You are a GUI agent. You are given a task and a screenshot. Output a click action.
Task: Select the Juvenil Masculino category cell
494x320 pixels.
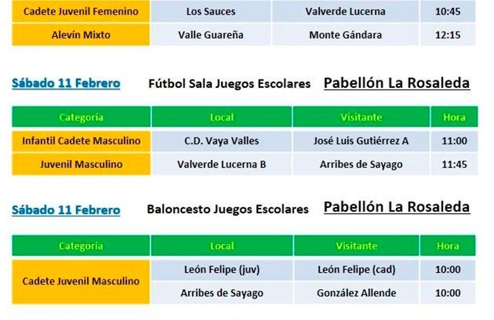point(81,164)
